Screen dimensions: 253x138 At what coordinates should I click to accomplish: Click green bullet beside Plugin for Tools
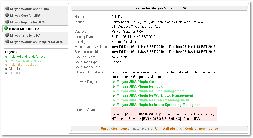click(x=114, y=87)
